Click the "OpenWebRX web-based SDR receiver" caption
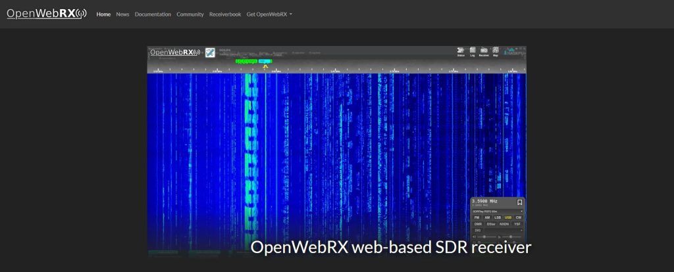 point(391,248)
